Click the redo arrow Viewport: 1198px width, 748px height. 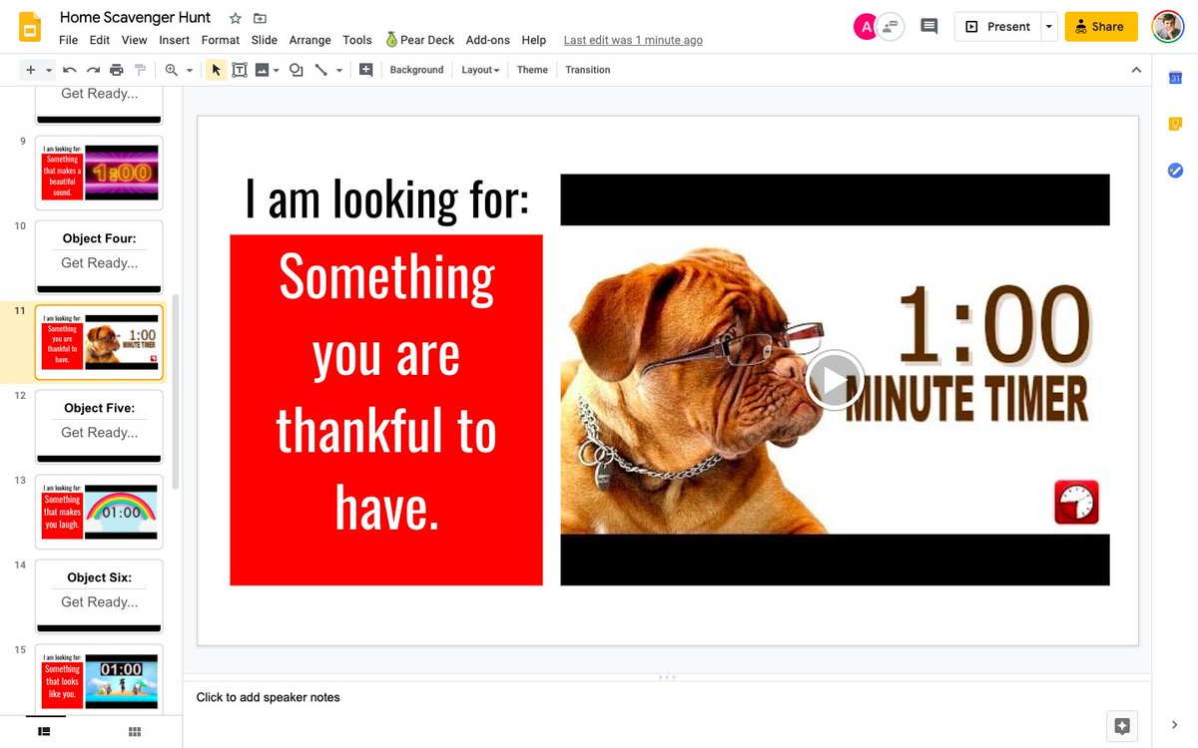click(x=93, y=70)
